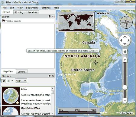
Task: Pan the map up with navigation arrow
Action: click(125, 36)
